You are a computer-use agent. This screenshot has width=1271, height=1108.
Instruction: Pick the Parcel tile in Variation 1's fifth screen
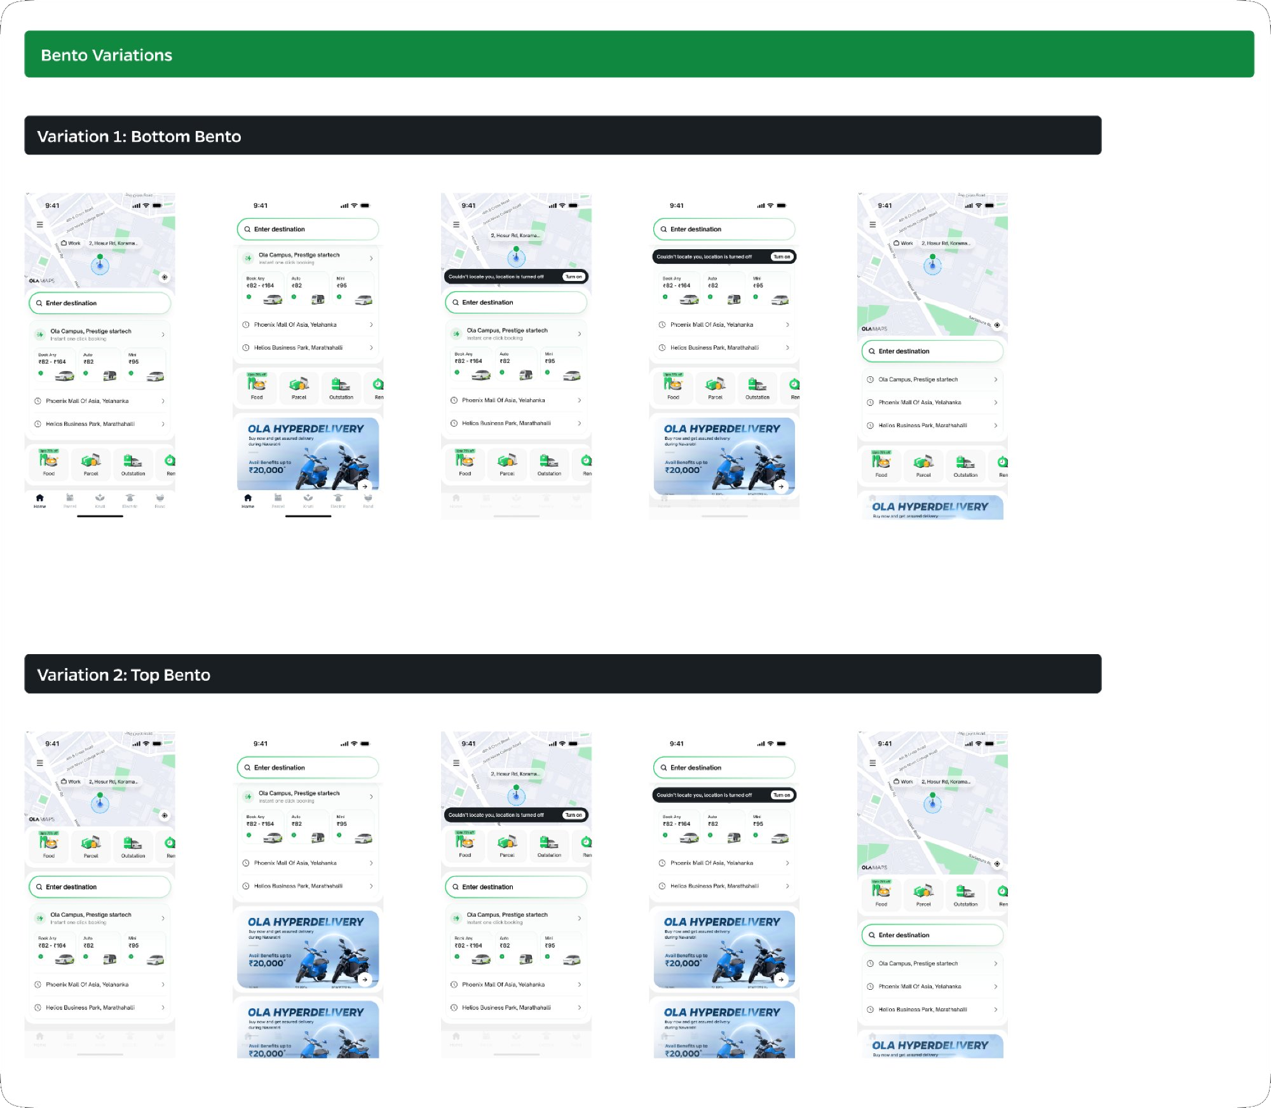(x=923, y=465)
